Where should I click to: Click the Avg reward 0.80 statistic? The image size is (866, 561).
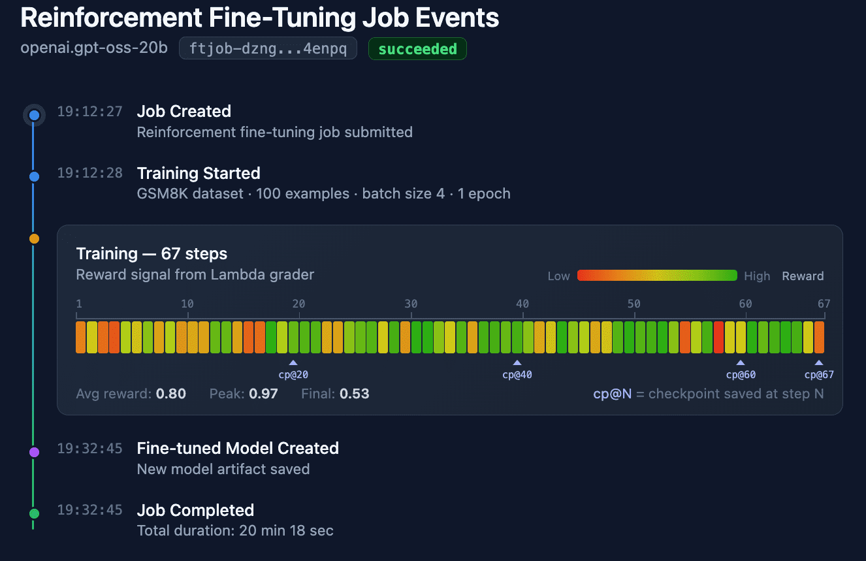(131, 394)
